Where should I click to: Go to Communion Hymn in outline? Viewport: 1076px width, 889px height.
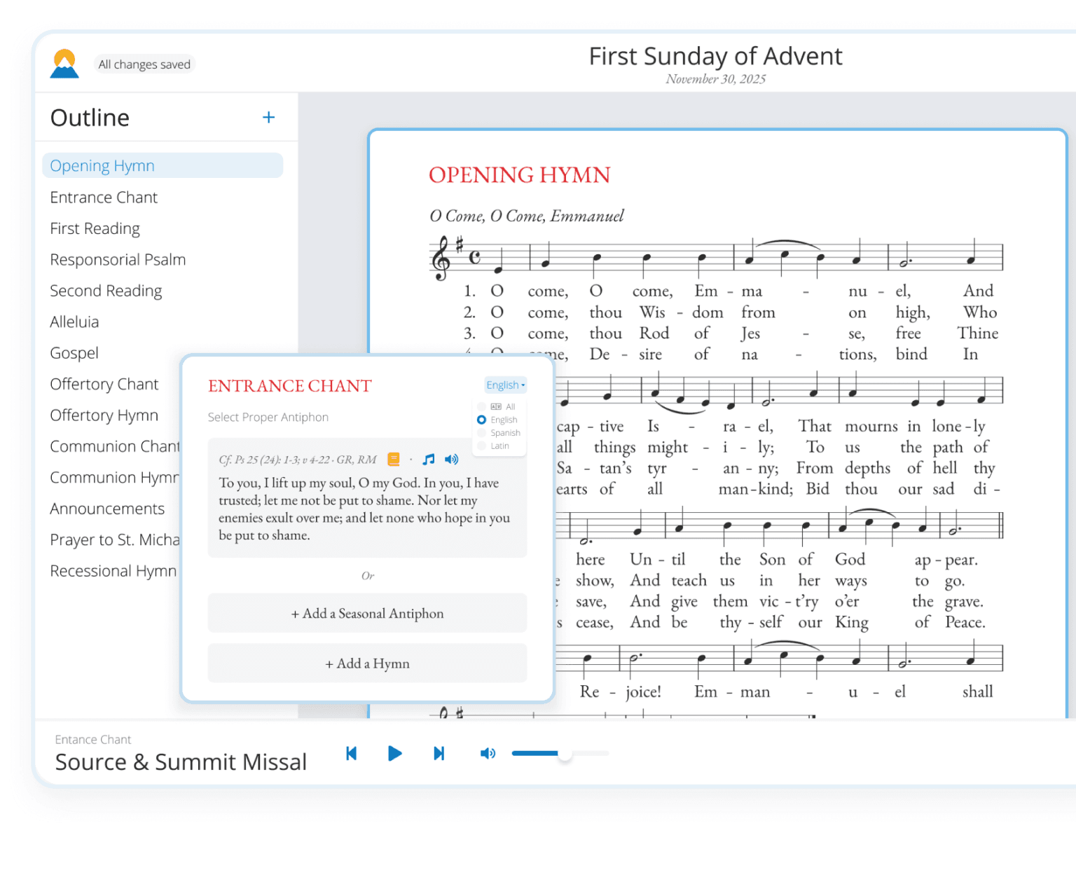coord(115,478)
